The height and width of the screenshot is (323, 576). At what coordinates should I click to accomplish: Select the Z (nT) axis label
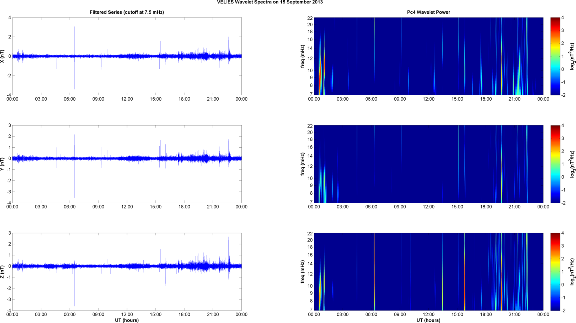pos(3,272)
